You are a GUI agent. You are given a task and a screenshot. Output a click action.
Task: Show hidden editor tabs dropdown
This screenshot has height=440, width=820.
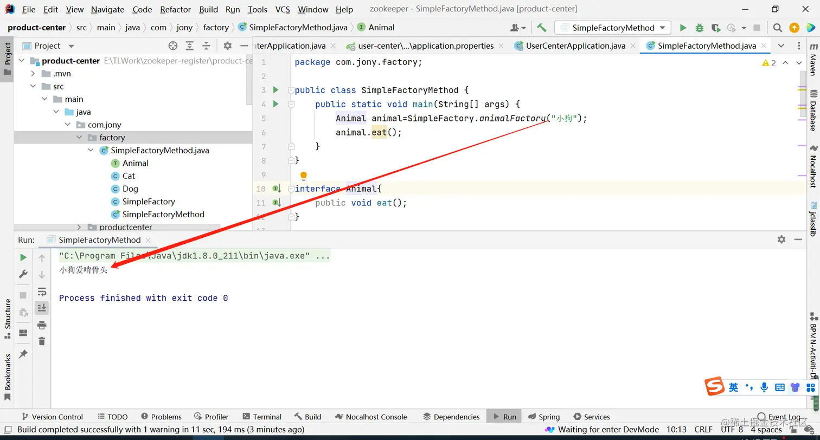coord(781,46)
